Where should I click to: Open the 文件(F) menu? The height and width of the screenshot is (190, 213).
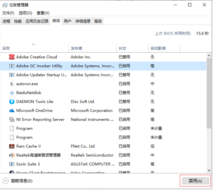pos(8,13)
